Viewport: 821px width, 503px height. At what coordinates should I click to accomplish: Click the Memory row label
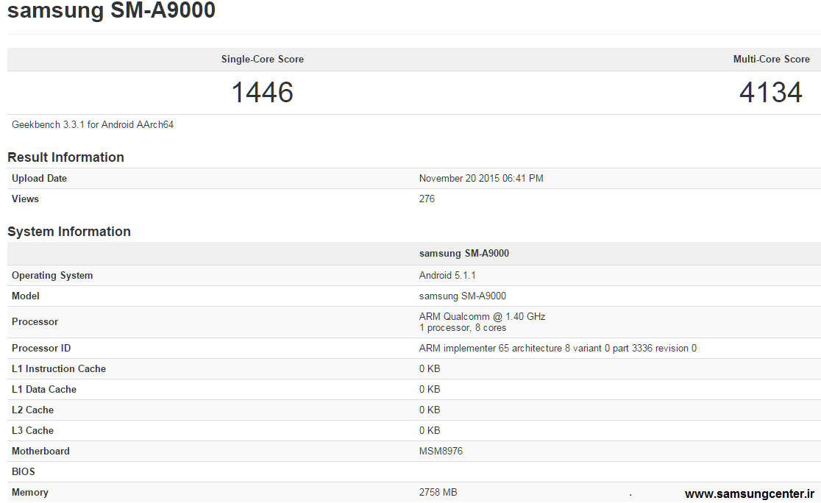point(30,493)
